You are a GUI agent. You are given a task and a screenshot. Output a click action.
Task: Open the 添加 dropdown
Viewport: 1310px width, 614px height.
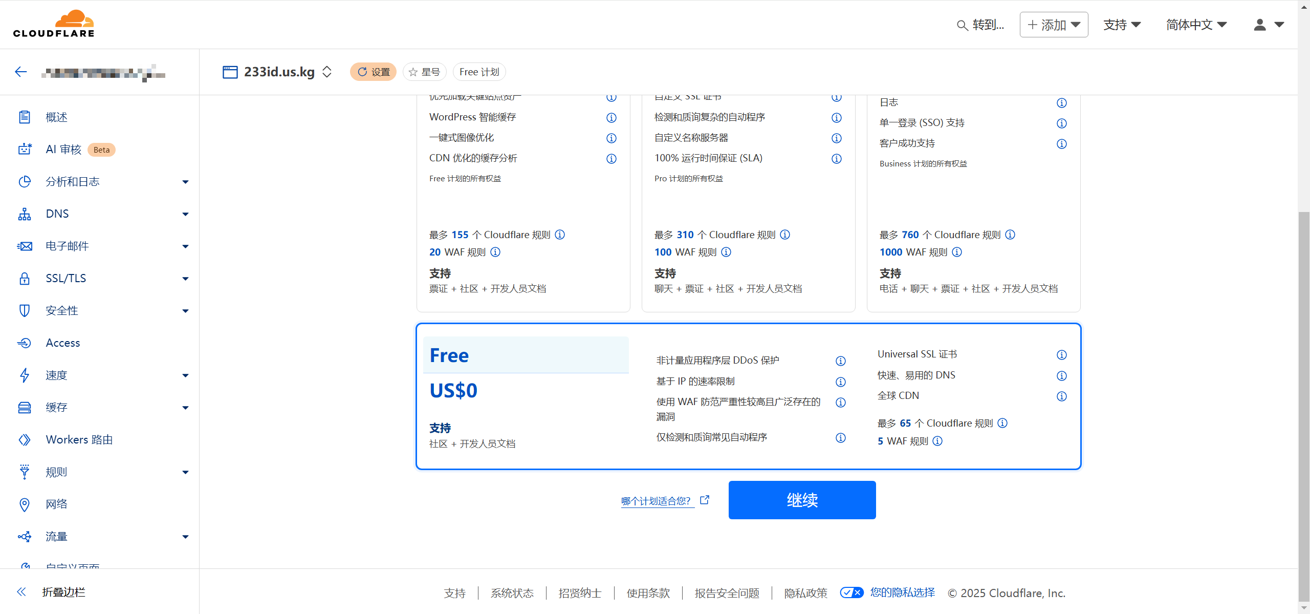click(x=1054, y=25)
